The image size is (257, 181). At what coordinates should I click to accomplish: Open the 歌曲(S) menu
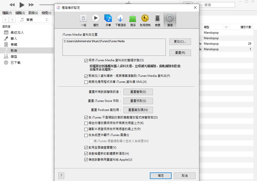tap(33, 13)
